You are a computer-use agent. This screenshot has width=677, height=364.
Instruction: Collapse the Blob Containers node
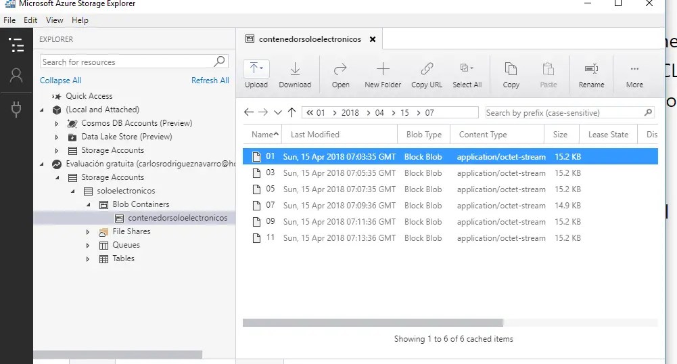[89, 205]
